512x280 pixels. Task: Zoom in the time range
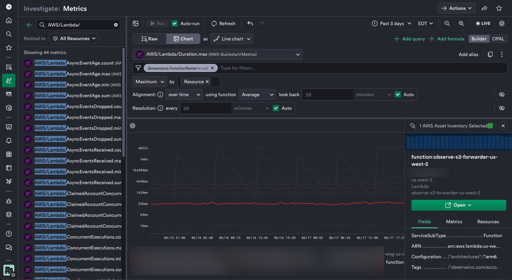pos(461,23)
